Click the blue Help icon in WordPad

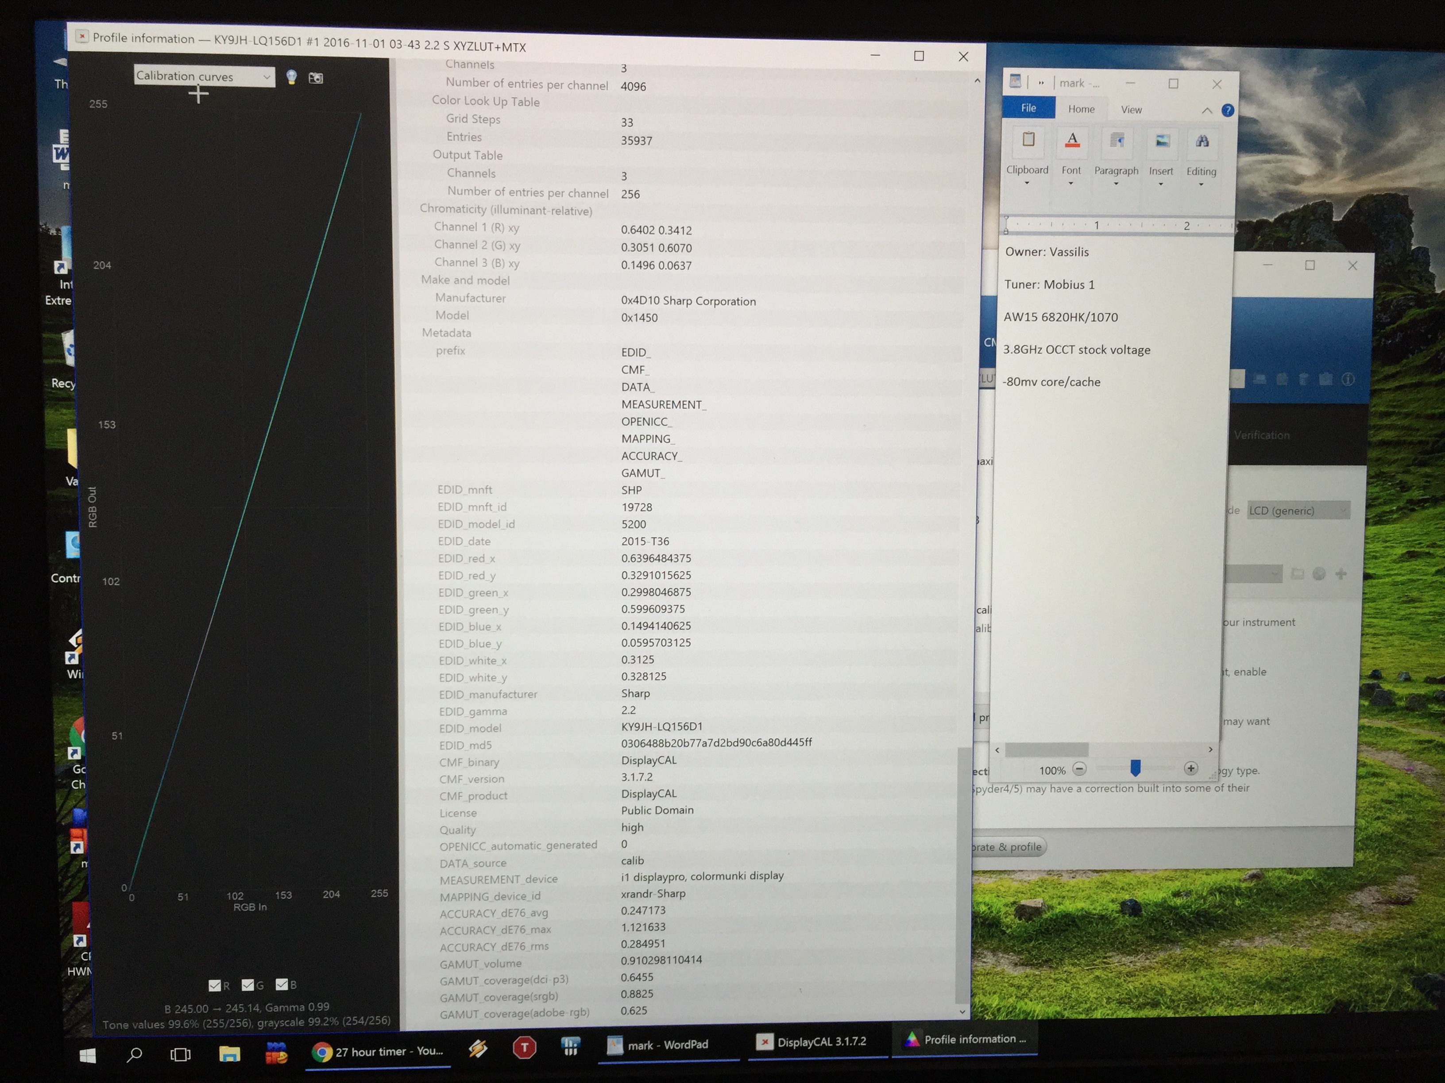pyautogui.click(x=1228, y=110)
